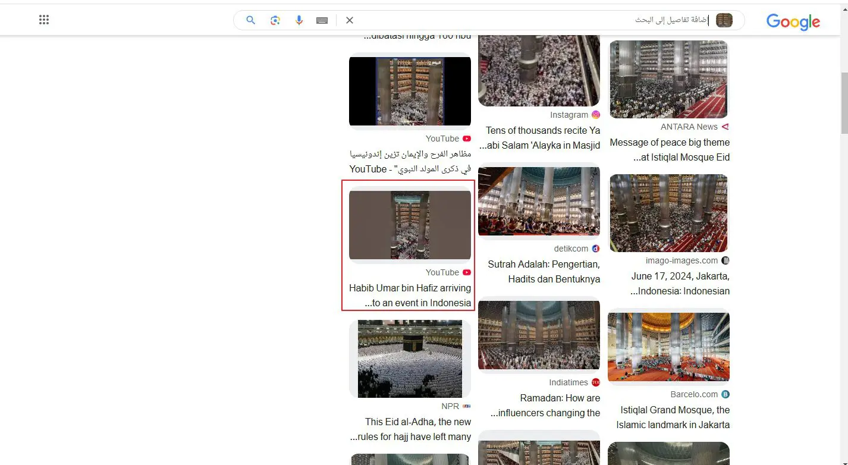Open the Google apps grid menu
The height and width of the screenshot is (465, 848).
[x=43, y=20]
